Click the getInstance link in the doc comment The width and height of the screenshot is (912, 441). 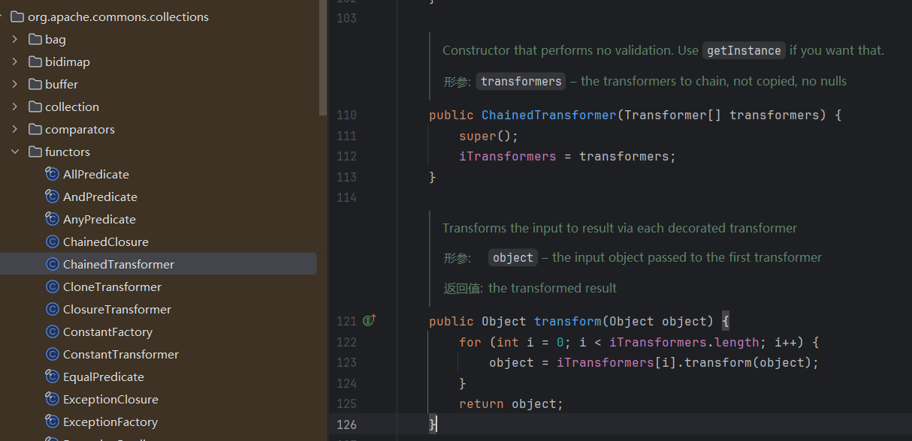[x=744, y=51]
